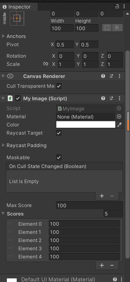Add an entry to On Cull State Changed
This screenshot has height=282, width=130.
pyautogui.click(x=102, y=196)
